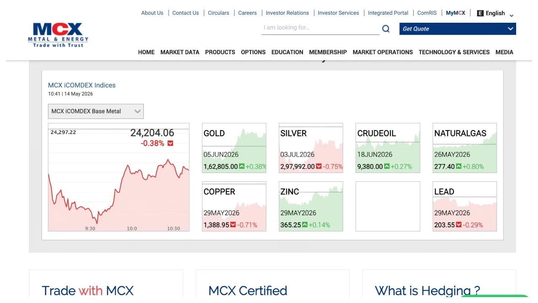Click the gold price 1,62,805.00
The height and width of the screenshot is (303, 538).
click(x=221, y=167)
